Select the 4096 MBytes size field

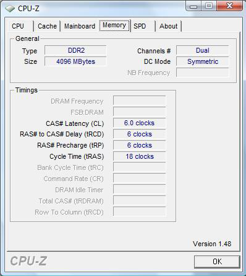pyautogui.click(x=75, y=61)
